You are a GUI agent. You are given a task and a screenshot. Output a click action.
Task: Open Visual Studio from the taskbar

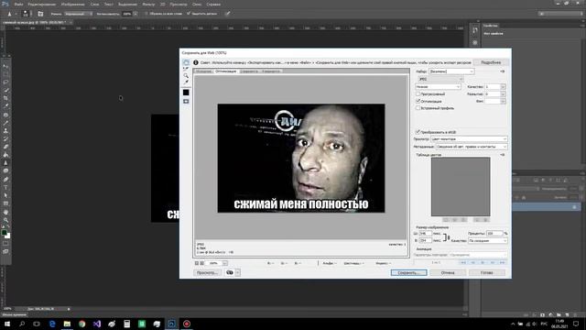point(97,324)
